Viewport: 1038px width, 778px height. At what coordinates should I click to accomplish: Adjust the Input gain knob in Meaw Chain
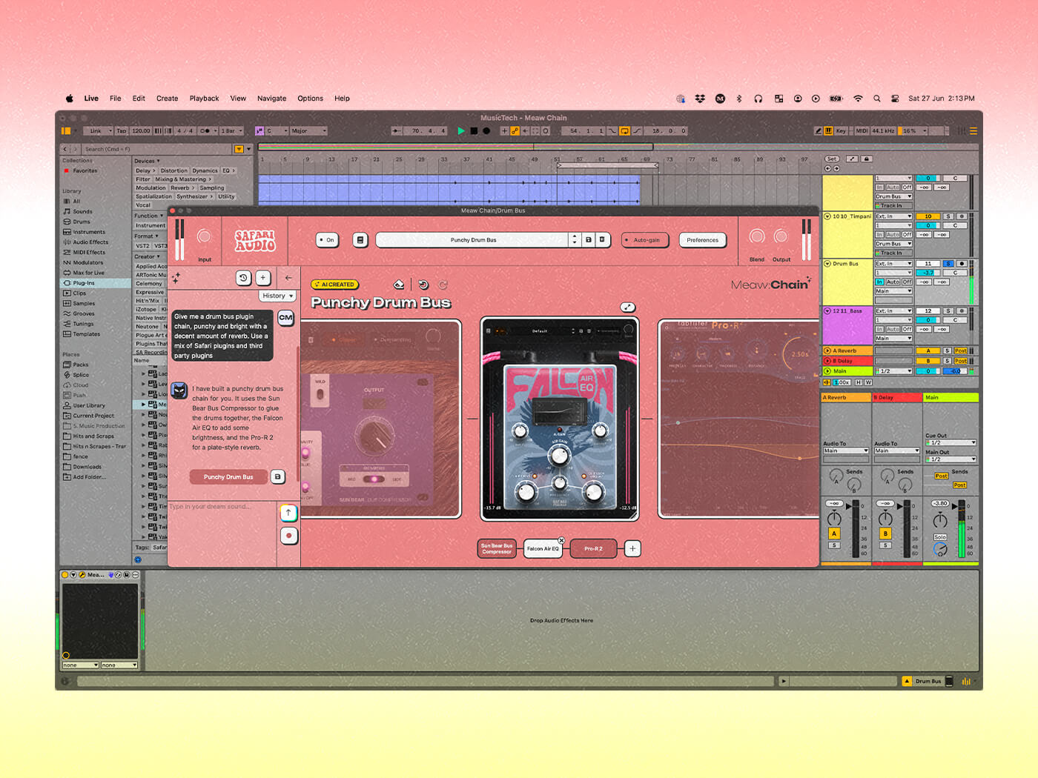click(x=204, y=236)
